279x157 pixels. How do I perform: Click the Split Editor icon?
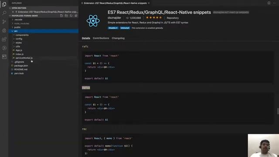(x=269, y=3)
